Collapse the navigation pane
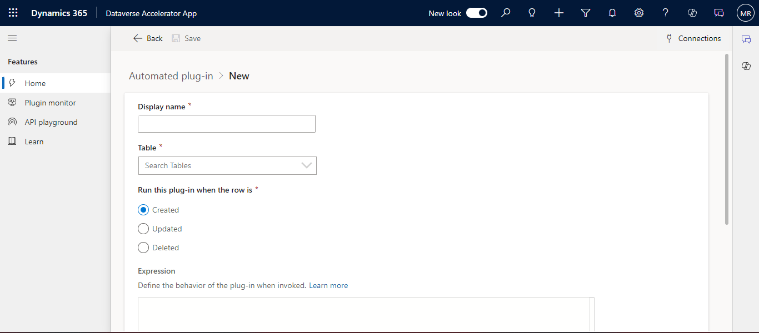The image size is (759, 333). click(12, 38)
